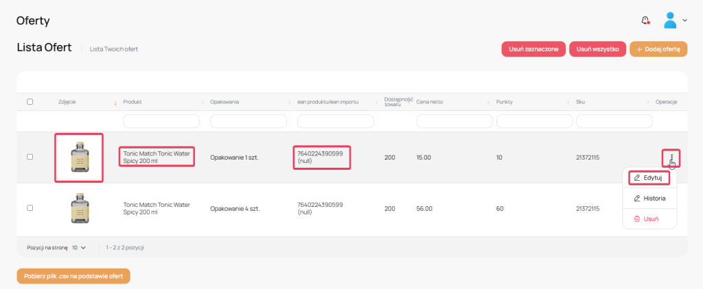The width and height of the screenshot is (703, 289).
Task: Open the user profile avatar menu
Action: [670, 21]
